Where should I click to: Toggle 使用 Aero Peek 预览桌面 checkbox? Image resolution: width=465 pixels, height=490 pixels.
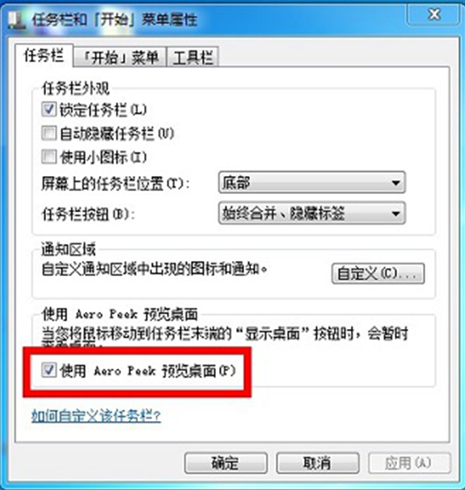tap(49, 371)
